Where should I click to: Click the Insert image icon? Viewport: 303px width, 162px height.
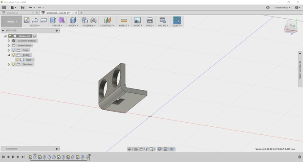(x=138, y=20)
